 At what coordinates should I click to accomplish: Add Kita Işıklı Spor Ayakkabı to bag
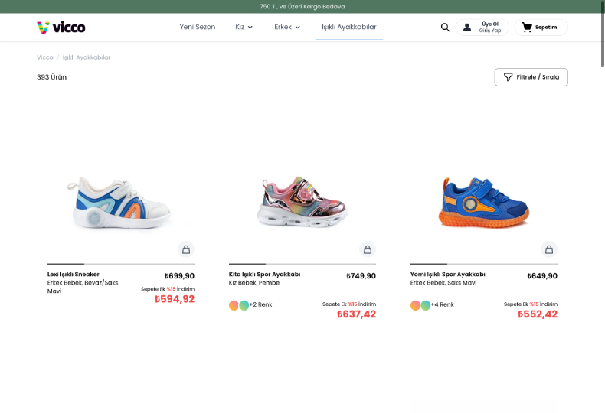(368, 249)
